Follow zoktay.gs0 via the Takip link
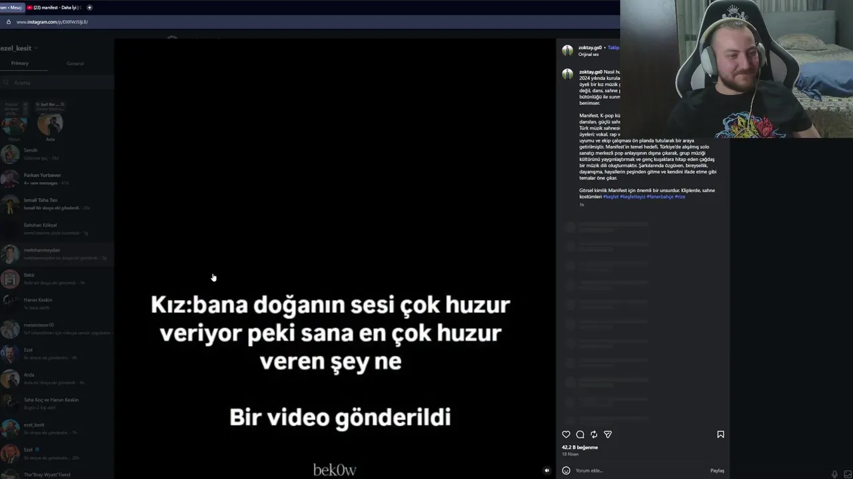The image size is (853, 479). coord(613,48)
